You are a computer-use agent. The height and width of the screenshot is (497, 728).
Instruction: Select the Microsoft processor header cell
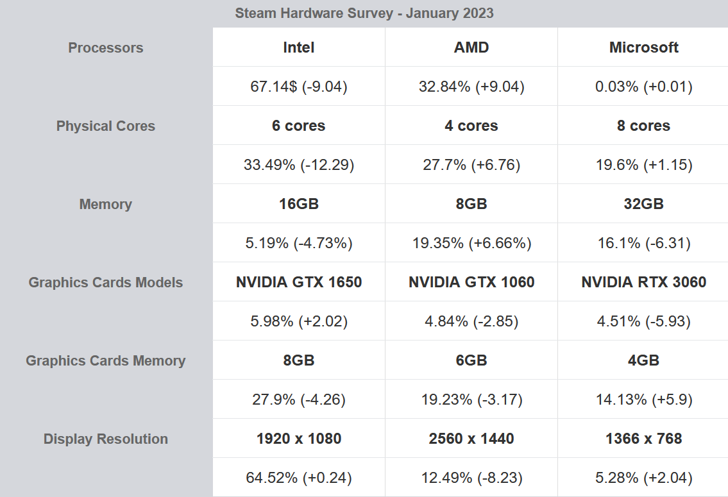643,47
